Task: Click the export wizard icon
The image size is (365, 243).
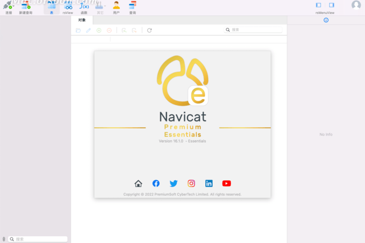Action: point(135,30)
